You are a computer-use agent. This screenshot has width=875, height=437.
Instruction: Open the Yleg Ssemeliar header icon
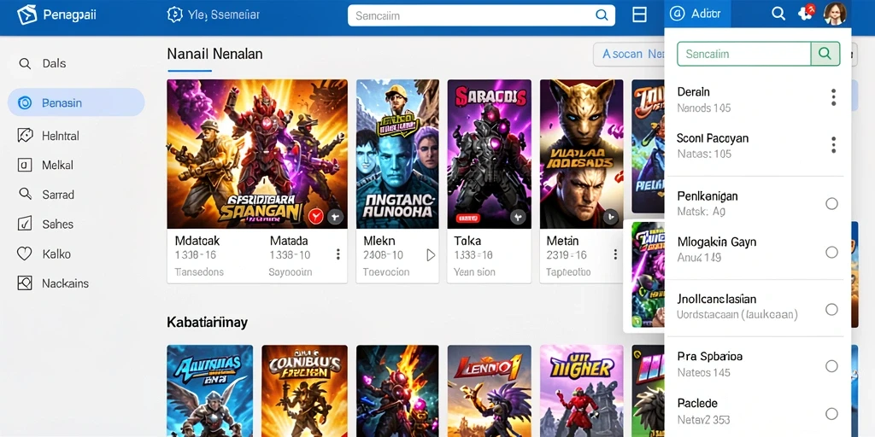coord(174,15)
